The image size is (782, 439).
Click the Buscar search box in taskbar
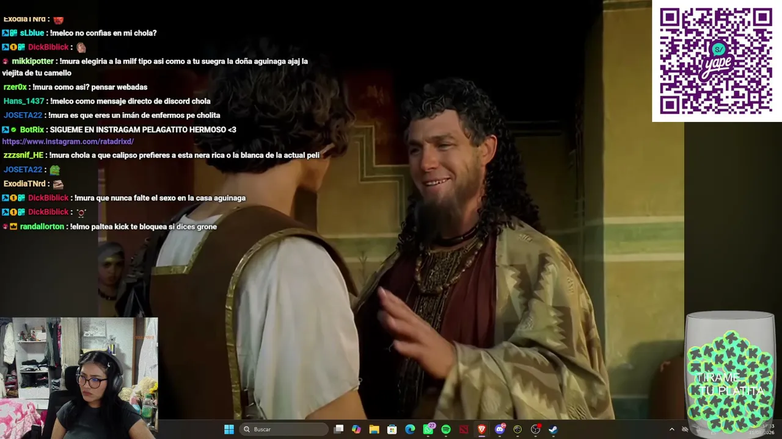284,429
